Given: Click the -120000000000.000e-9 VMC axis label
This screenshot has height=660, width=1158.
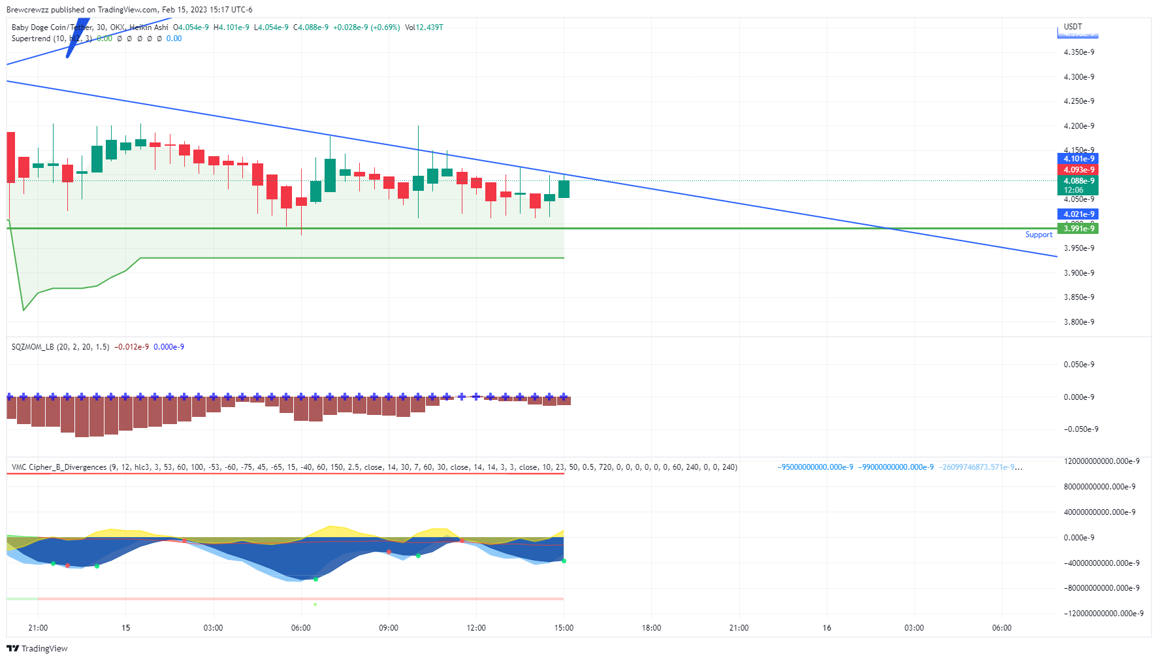Looking at the screenshot, I should point(1104,614).
